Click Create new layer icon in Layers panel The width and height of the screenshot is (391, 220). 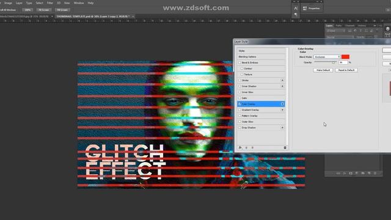[369, 173]
